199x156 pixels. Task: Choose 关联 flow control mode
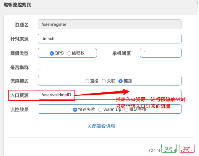104,81
